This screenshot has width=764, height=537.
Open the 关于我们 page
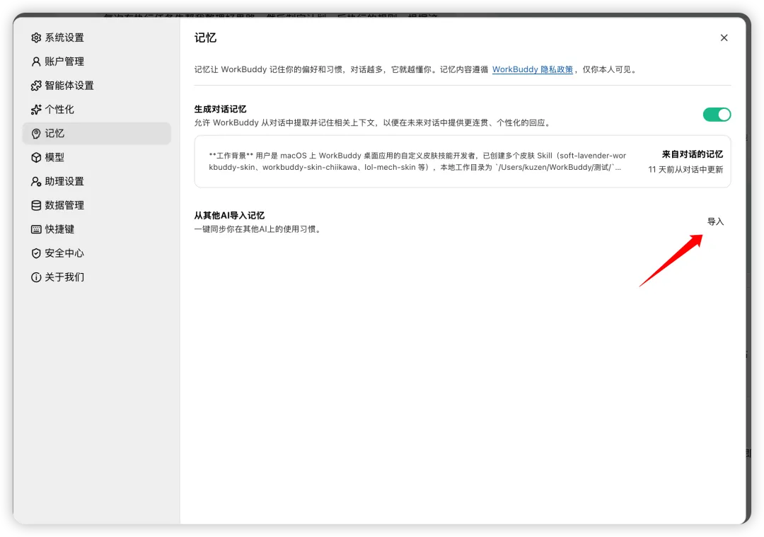96,277
